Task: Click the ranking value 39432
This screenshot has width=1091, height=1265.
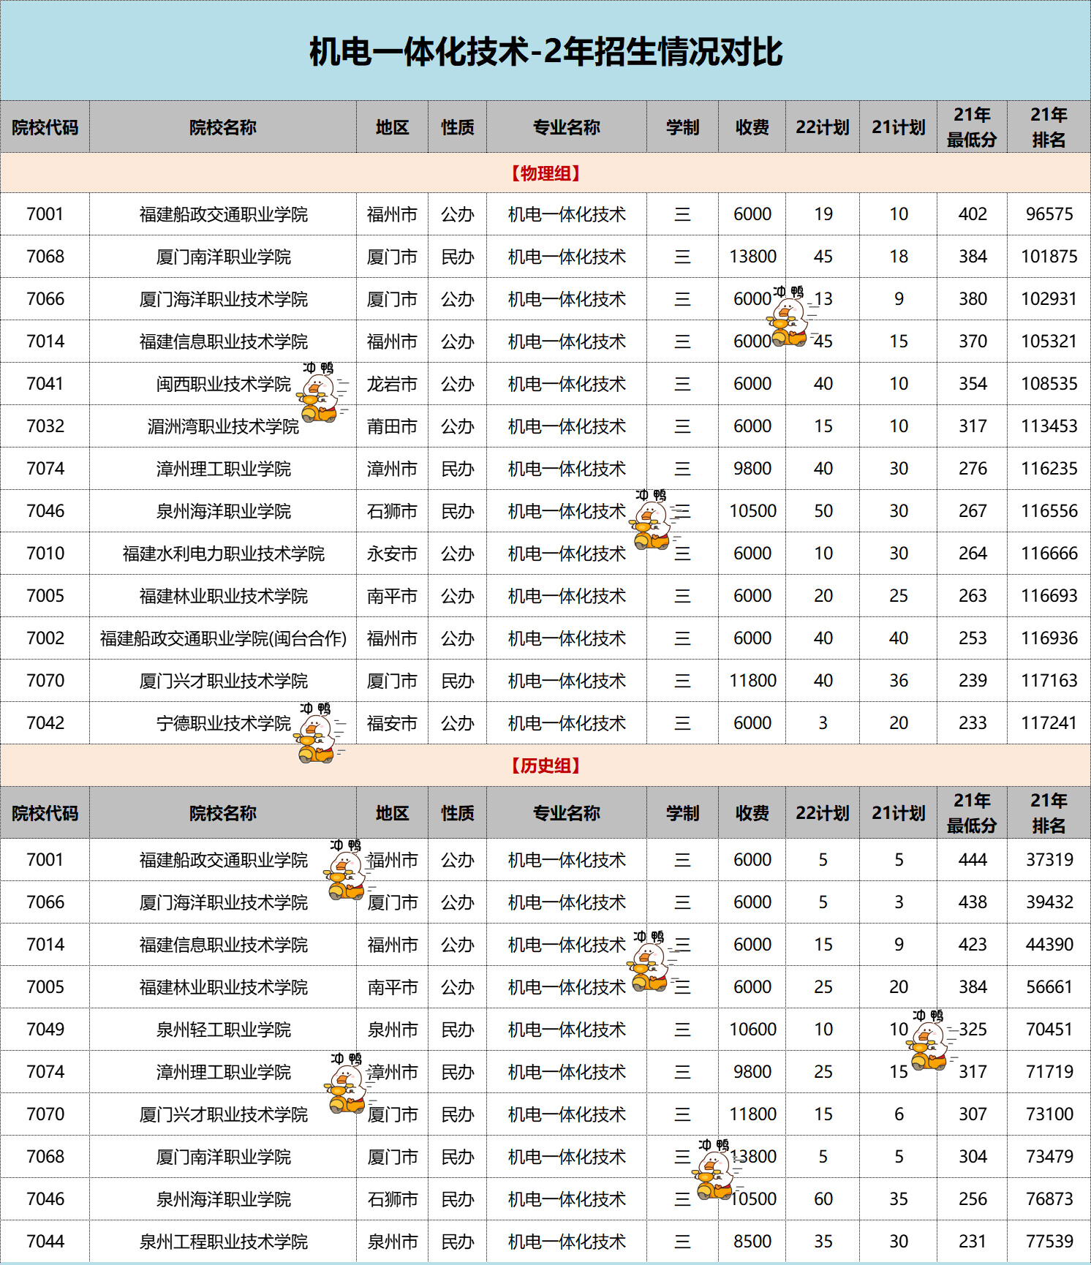Action: coord(1049,902)
